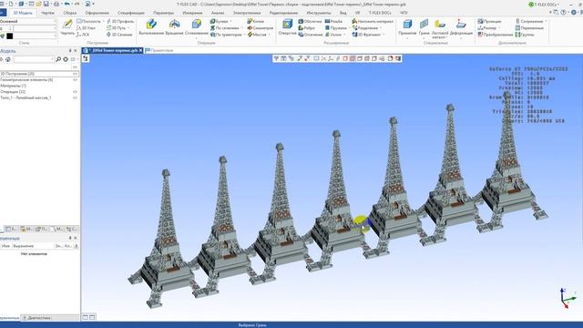Switch to the Чертёж ribbon tab
The width and height of the screenshot is (583, 328).
coord(47,13)
